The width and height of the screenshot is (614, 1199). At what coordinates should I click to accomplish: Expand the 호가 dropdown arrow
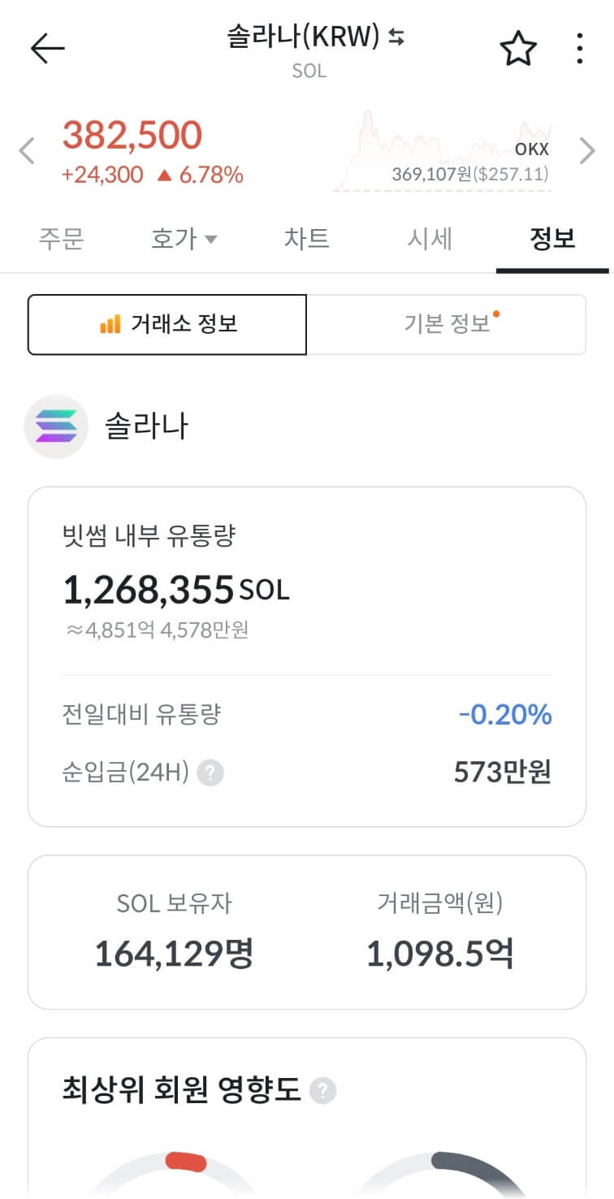tap(210, 240)
